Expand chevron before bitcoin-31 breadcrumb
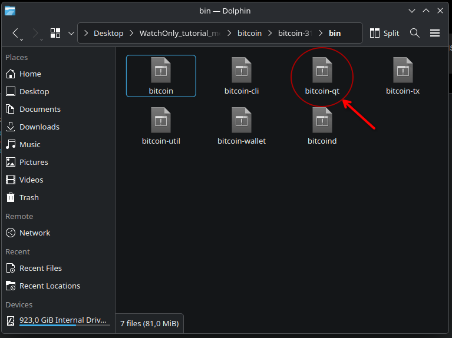The image size is (452, 338). [270, 34]
